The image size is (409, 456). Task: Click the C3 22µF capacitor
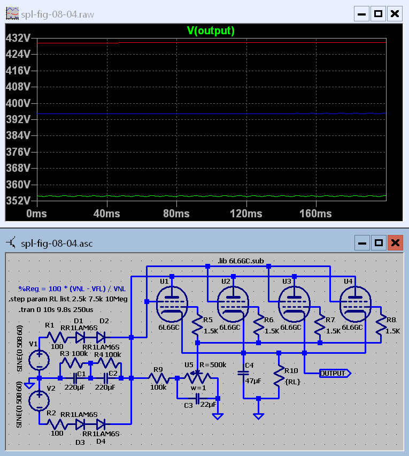point(197,398)
